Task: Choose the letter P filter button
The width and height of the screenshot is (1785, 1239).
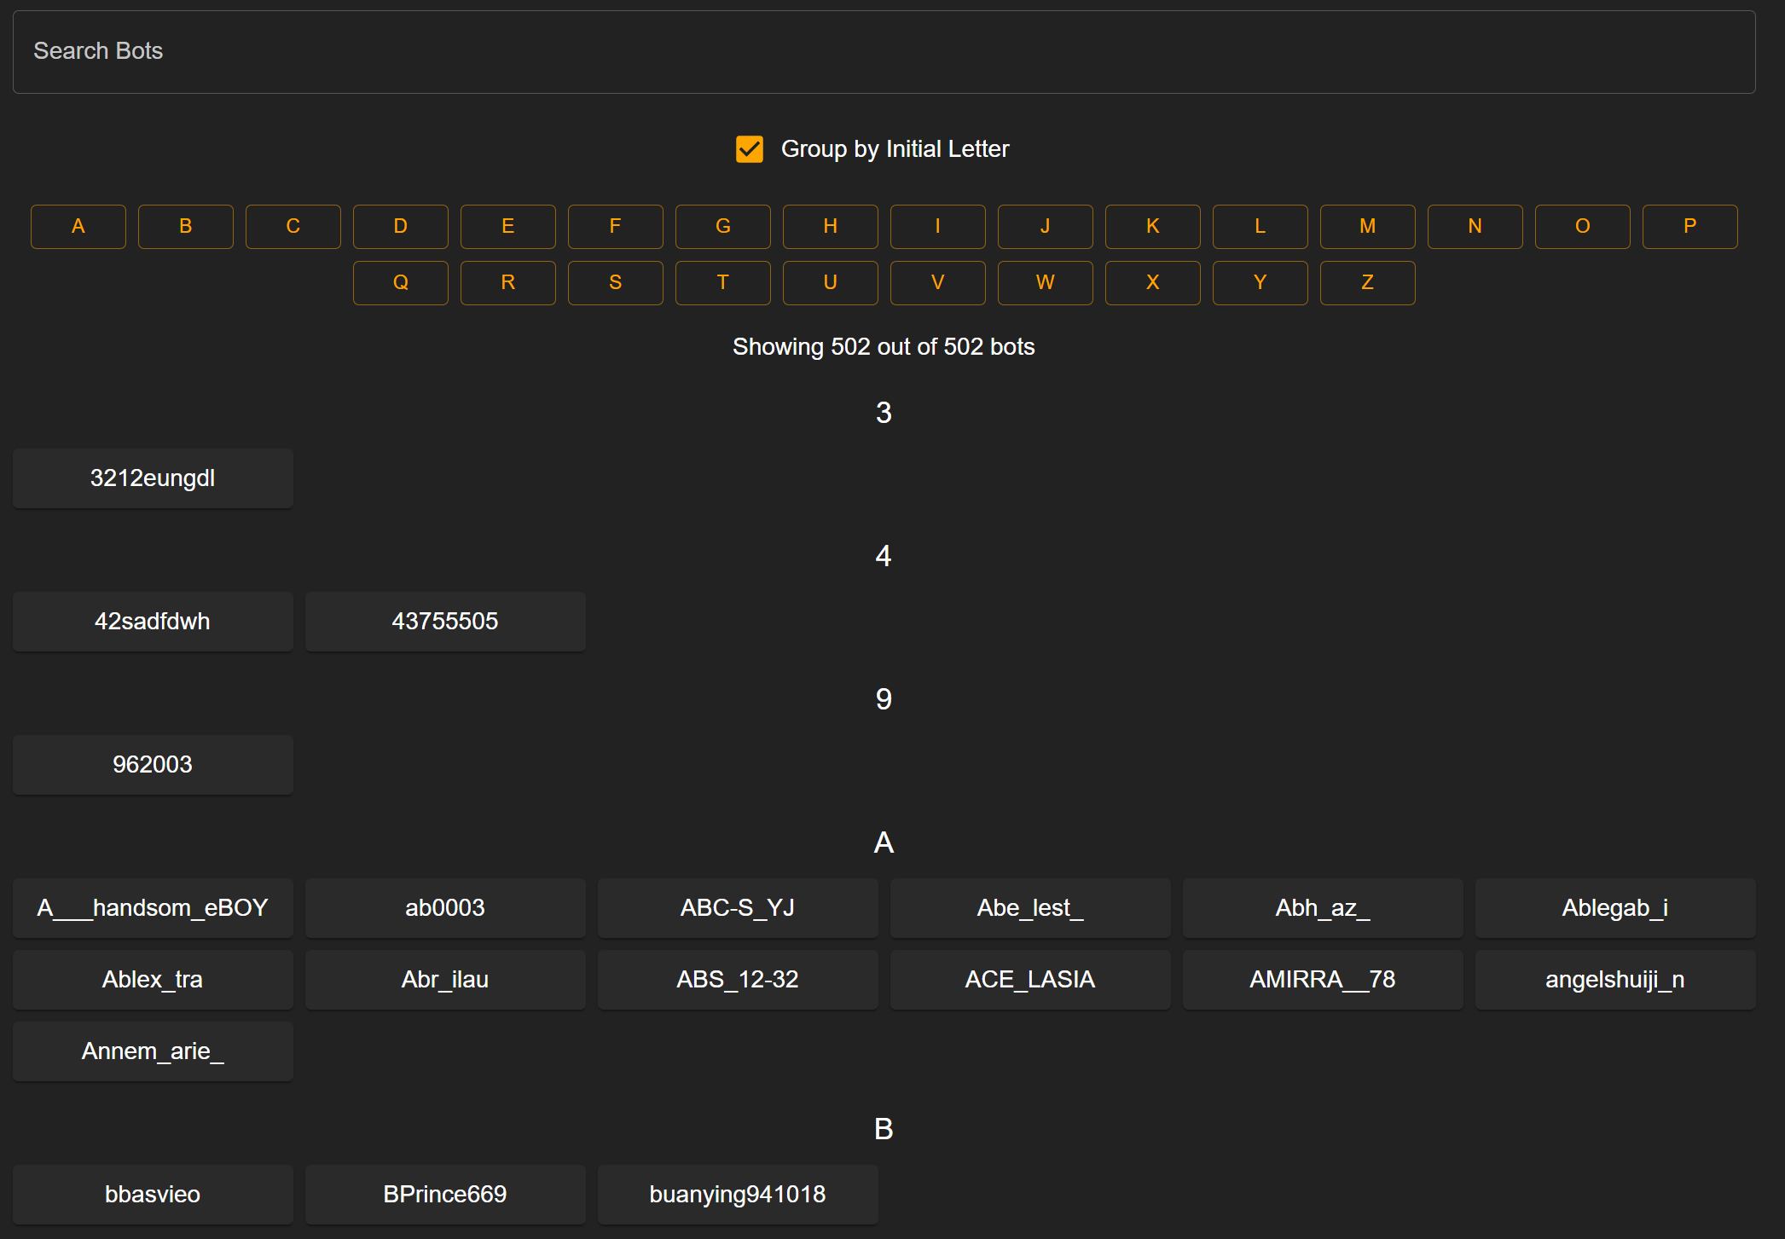Action: tap(1689, 227)
